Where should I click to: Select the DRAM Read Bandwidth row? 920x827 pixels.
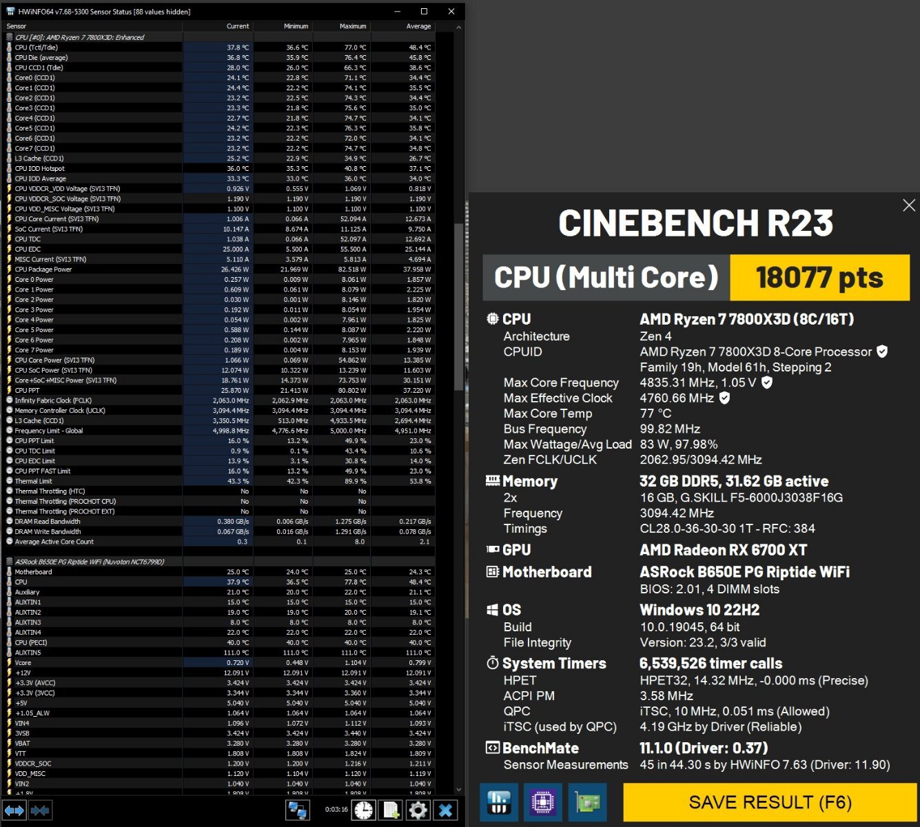point(219,522)
